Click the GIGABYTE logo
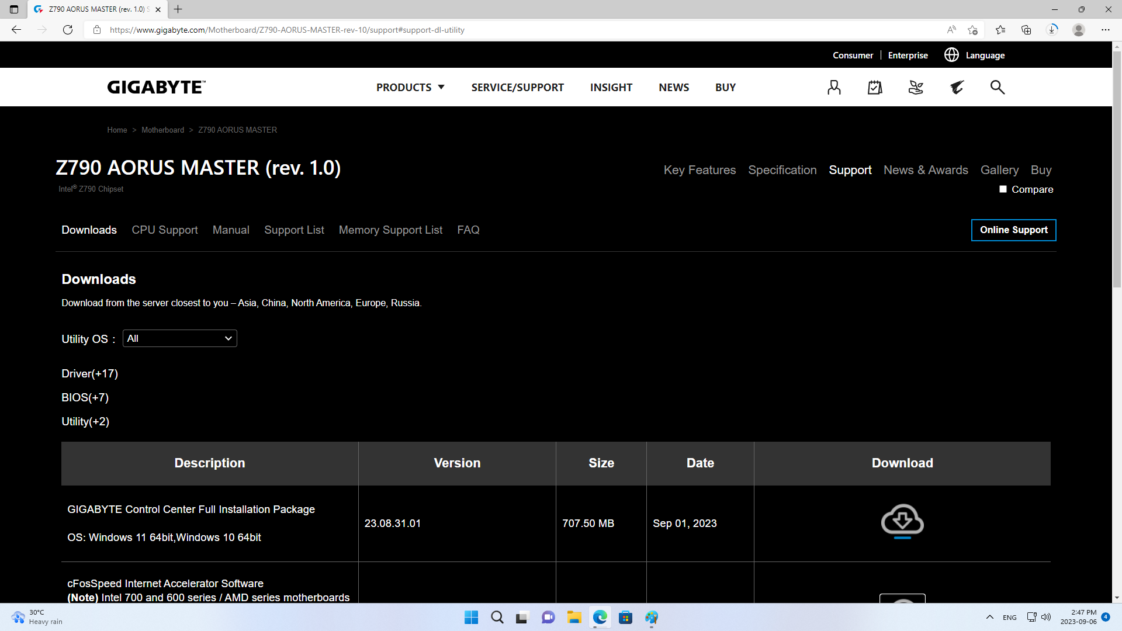 [156, 87]
